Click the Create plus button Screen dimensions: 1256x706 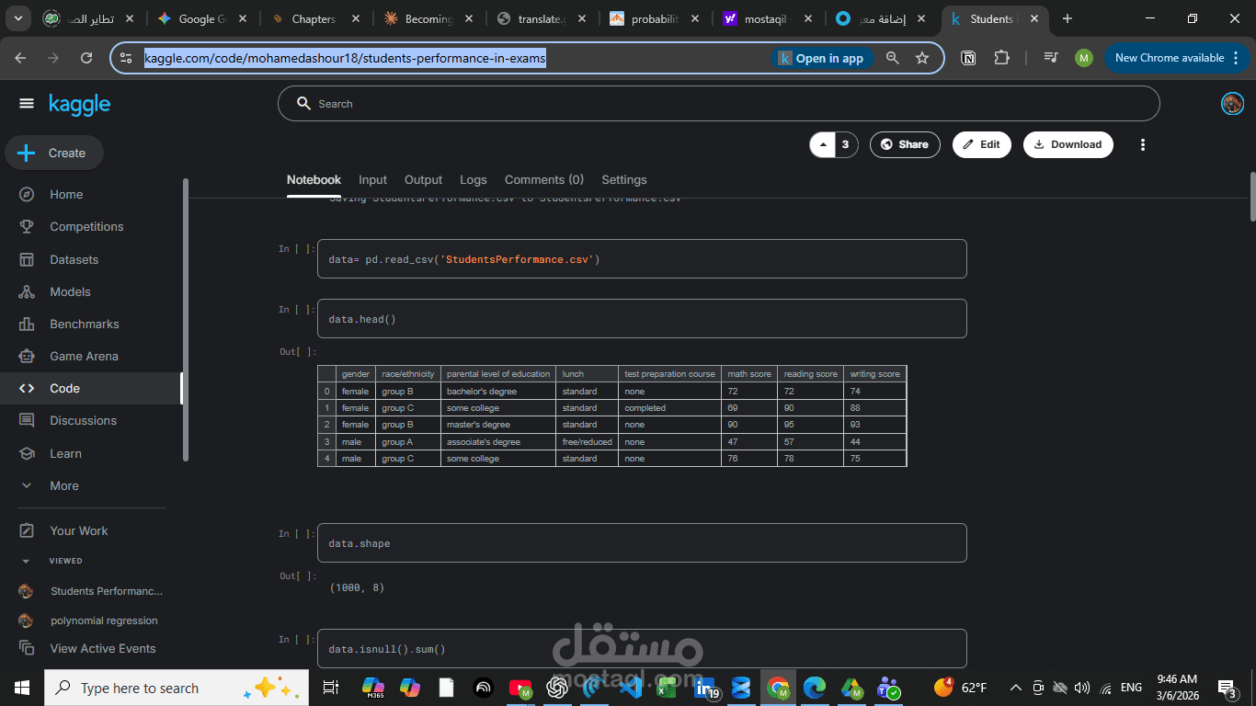coord(54,153)
